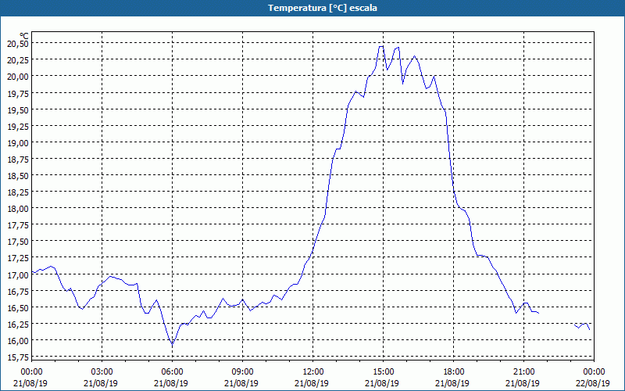Viewport: 625px width, 391px height.
Task: Click the 18,00 y-axis label
Action: click(x=18, y=209)
